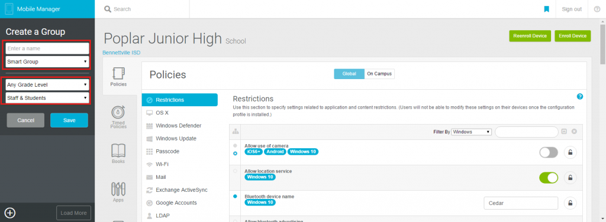The image size is (606, 222).
Task: Click the Mobile Manager phone logo icon
Action: click(x=9, y=9)
